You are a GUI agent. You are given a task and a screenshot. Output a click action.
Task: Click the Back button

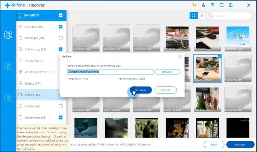coord(214,144)
